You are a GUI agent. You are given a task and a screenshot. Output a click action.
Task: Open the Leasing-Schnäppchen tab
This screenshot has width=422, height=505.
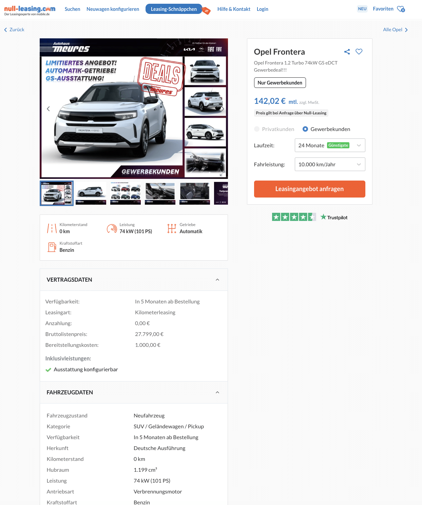[x=174, y=9]
